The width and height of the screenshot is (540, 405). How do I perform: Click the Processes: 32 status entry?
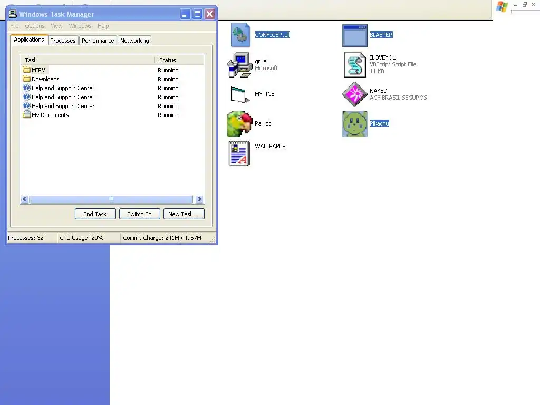pyautogui.click(x=26, y=238)
